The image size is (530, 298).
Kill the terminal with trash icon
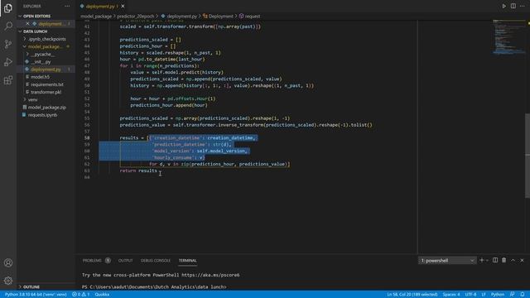pos(504,260)
